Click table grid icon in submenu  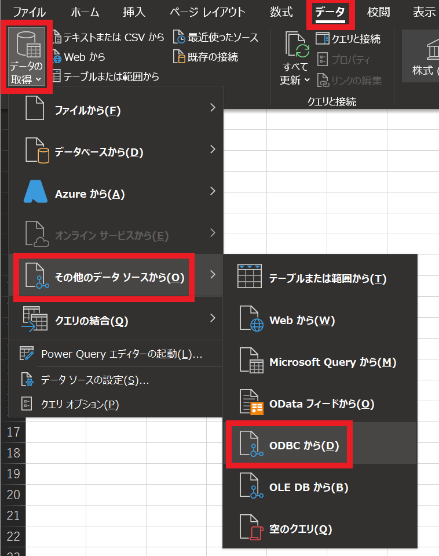250,276
